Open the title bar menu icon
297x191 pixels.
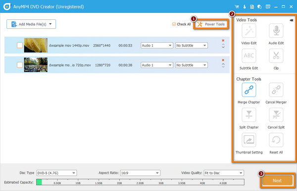[x=268, y=7]
